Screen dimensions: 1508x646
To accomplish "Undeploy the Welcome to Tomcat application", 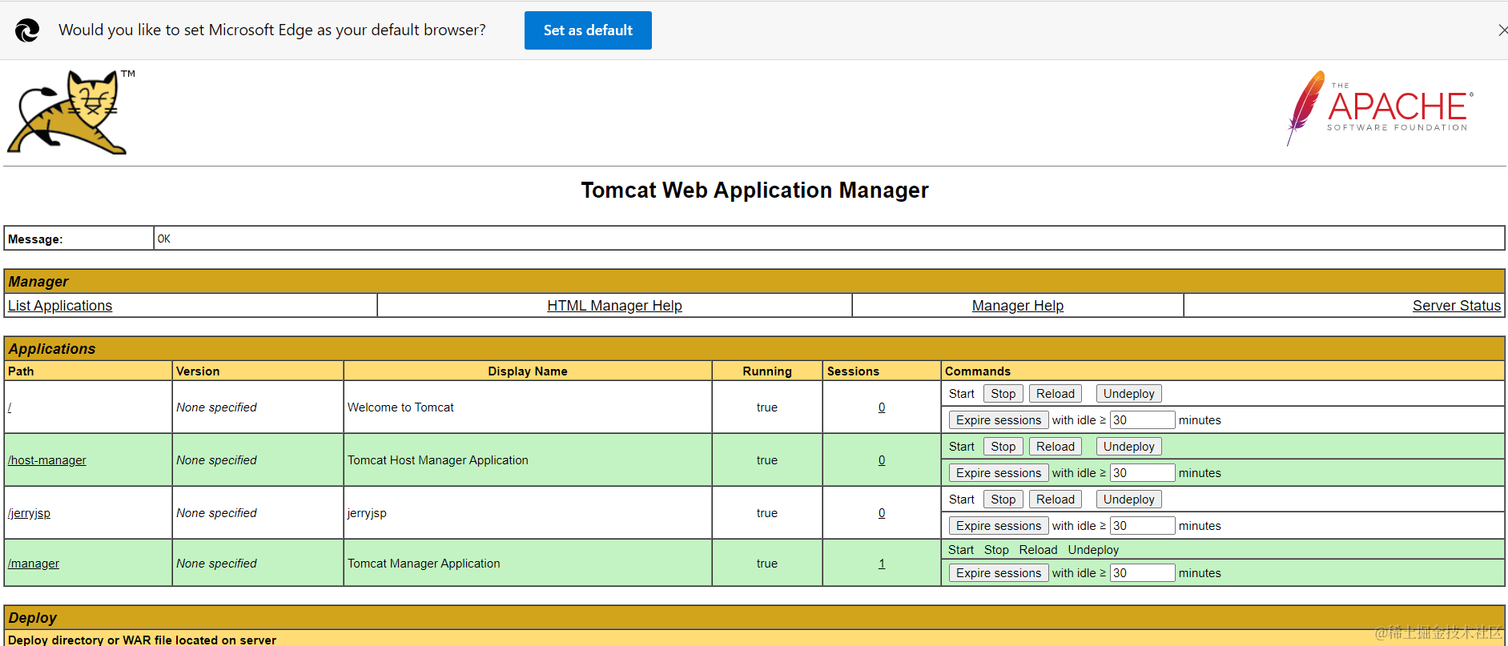I will [x=1128, y=394].
